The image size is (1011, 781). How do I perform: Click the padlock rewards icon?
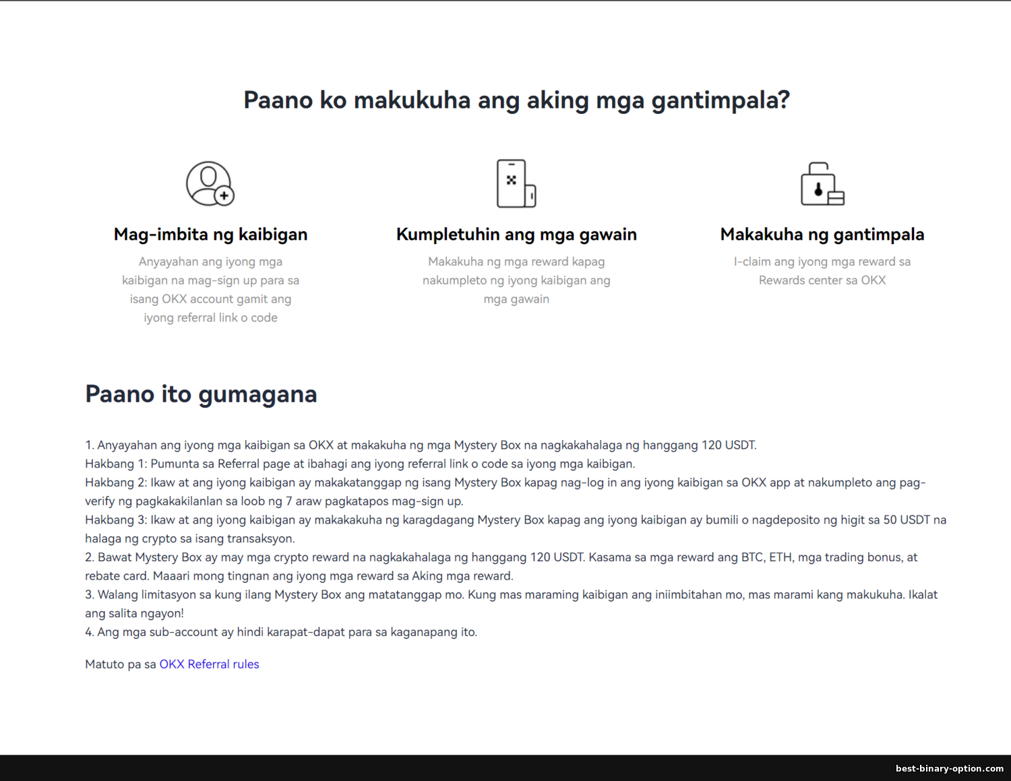(x=822, y=183)
